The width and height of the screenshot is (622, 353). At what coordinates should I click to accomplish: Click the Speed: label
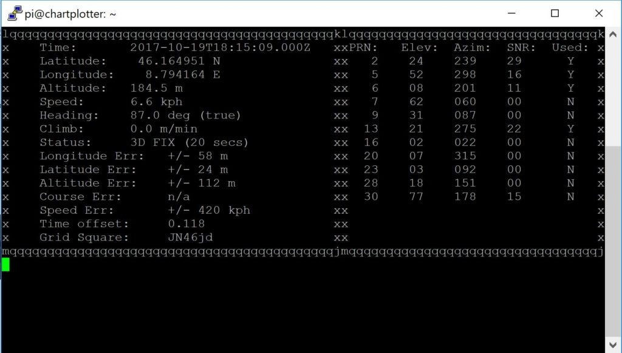pos(61,102)
